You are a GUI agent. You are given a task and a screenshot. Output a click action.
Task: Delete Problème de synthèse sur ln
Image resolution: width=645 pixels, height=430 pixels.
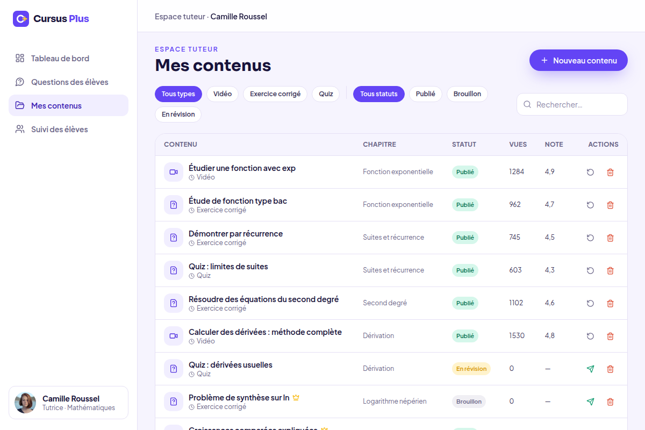[x=610, y=402]
